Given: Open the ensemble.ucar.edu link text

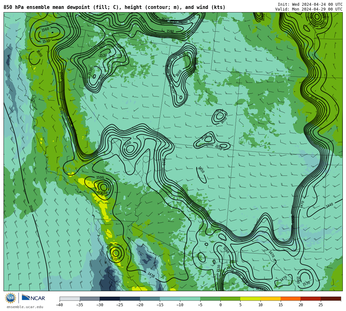Looking at the screenshot, I should point(25,307).
